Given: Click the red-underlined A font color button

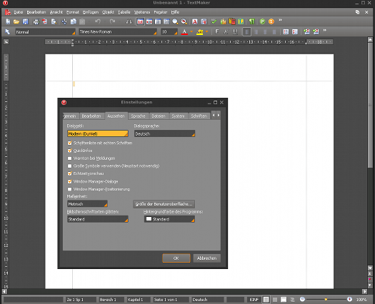Looking at the screenshot, I should (184, 32).
